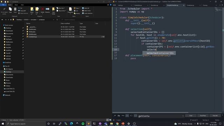Select the __pycache__ folder
The height and width of the screenshot is (126, 224).
click(x=33, y=27)
